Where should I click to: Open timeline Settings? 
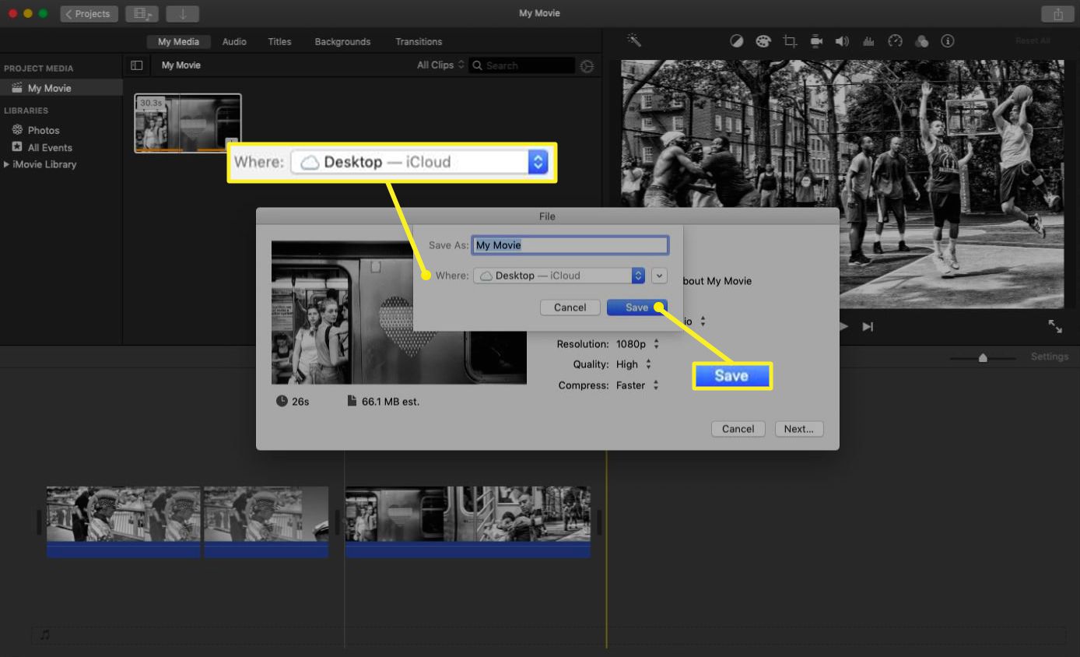1050,357
